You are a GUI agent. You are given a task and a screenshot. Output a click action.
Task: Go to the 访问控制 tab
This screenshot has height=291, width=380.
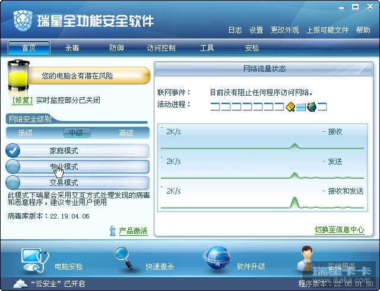[x=161, y=48]
